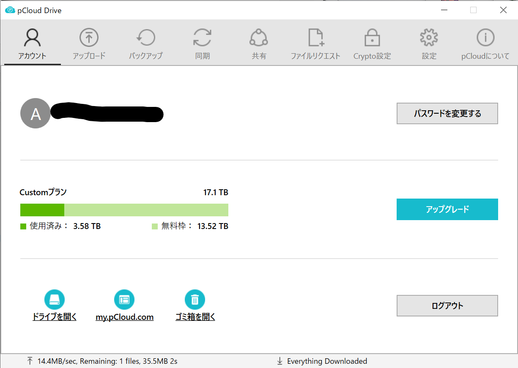Close the pCloud Drive window
The width and height of the screenshot is (518, 368).
(503, 10)
